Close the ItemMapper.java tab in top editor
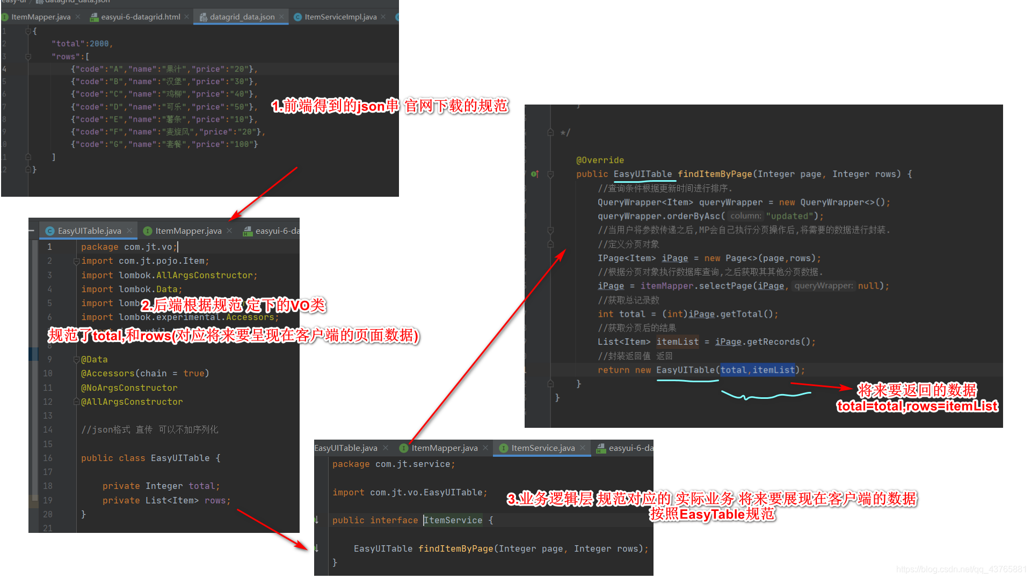Screen dimensions: 1031x579 point(78,17)
